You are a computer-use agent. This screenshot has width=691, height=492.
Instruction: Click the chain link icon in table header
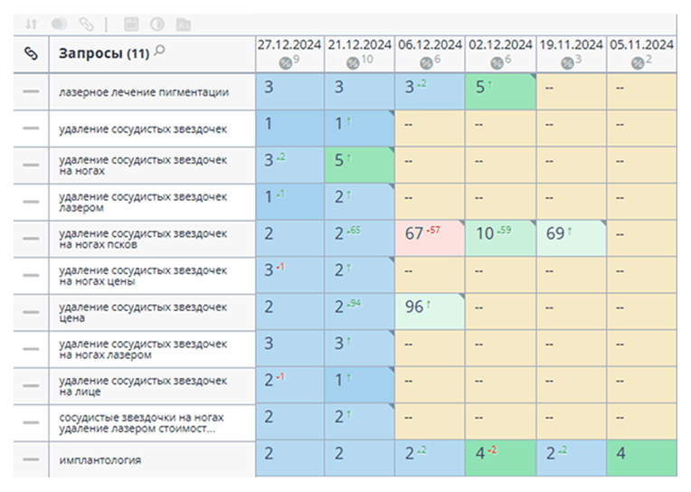coord(31,53)
